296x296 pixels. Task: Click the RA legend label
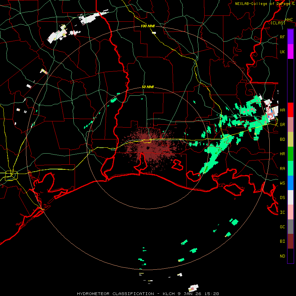tap(282, 168)
